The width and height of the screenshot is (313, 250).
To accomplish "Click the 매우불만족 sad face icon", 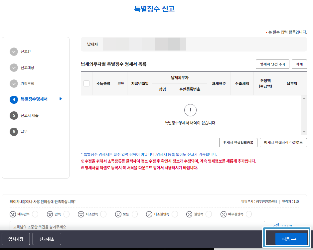I will [x=223, y=214].
